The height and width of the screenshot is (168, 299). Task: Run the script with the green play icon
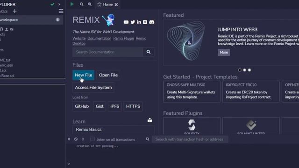tap(72, 4)
